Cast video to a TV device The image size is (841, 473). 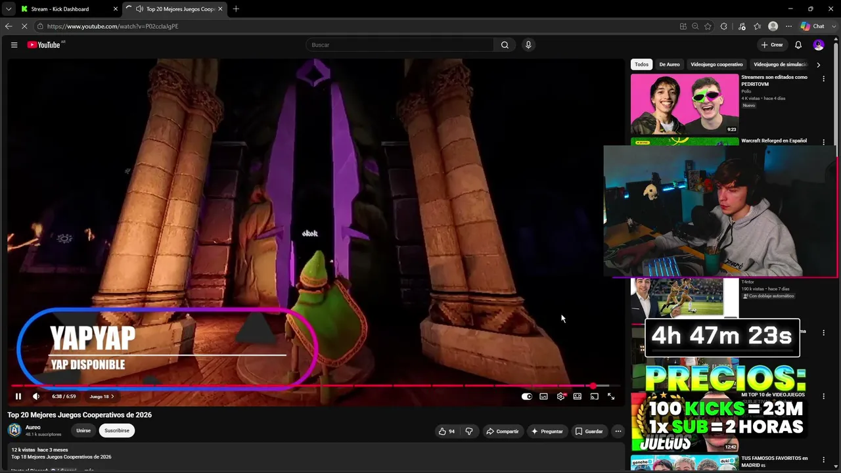pyautogui.click(x=594, y=396)
